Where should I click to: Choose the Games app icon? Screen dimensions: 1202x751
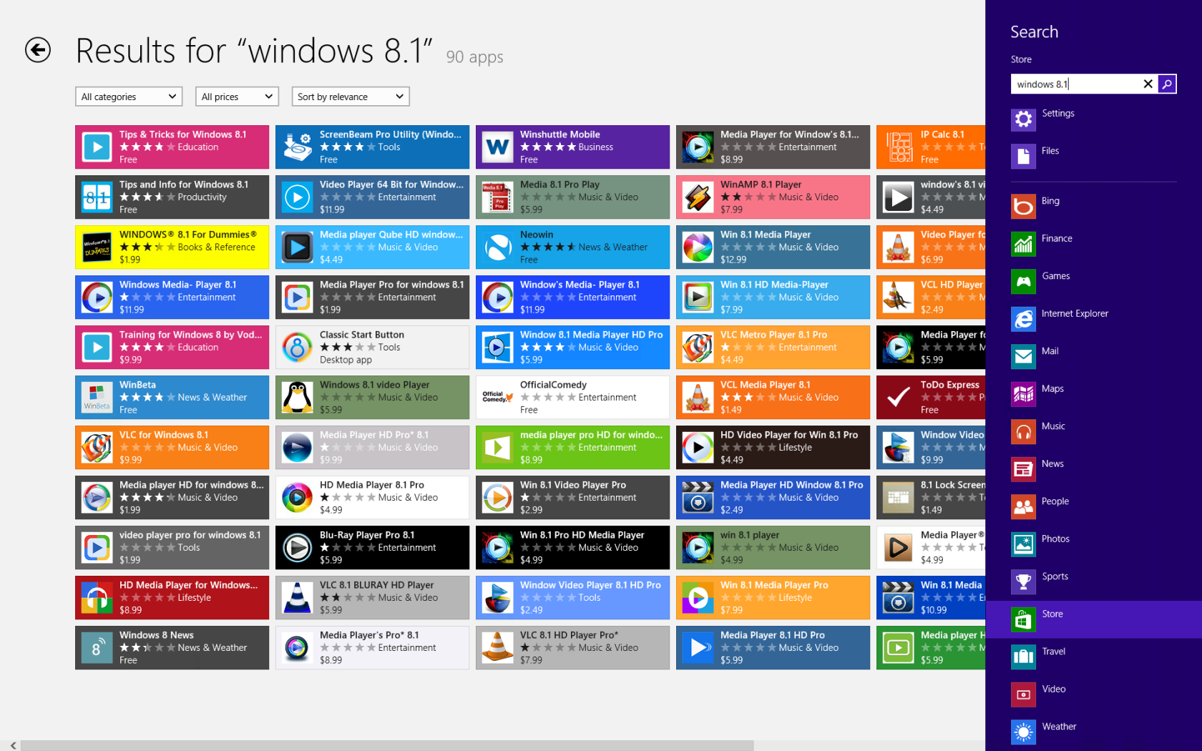tap(1023, 281)
